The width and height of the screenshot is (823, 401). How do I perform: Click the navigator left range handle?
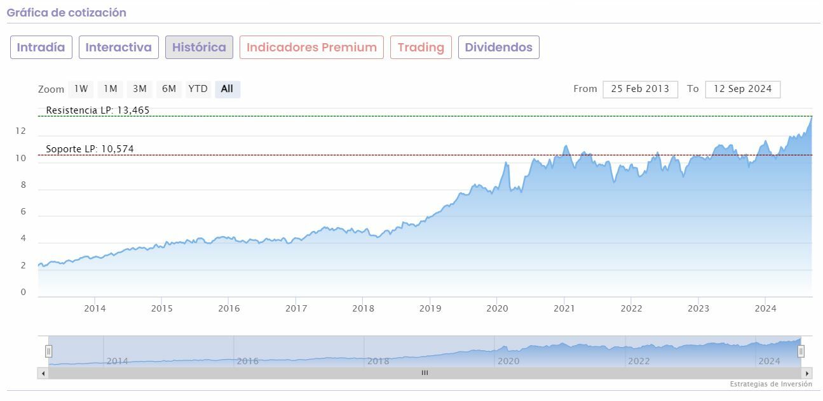pyautogui.click(x=48, y=351)
